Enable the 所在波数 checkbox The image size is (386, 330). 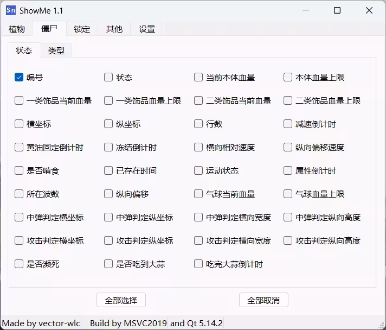point(19,194)
